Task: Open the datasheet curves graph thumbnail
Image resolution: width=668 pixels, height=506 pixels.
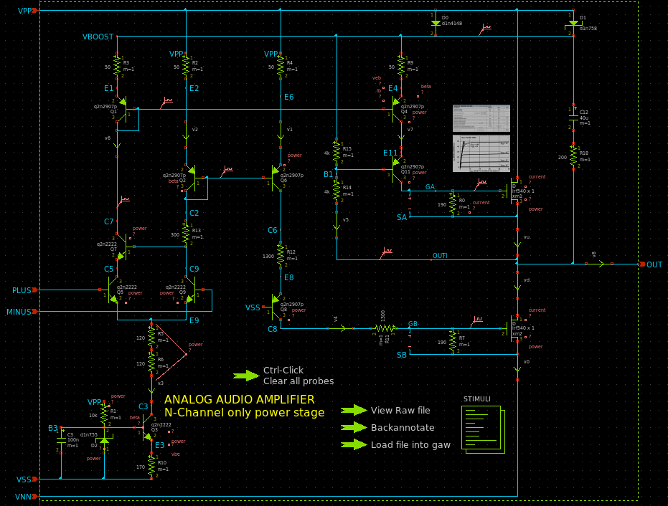Action: 481,153
